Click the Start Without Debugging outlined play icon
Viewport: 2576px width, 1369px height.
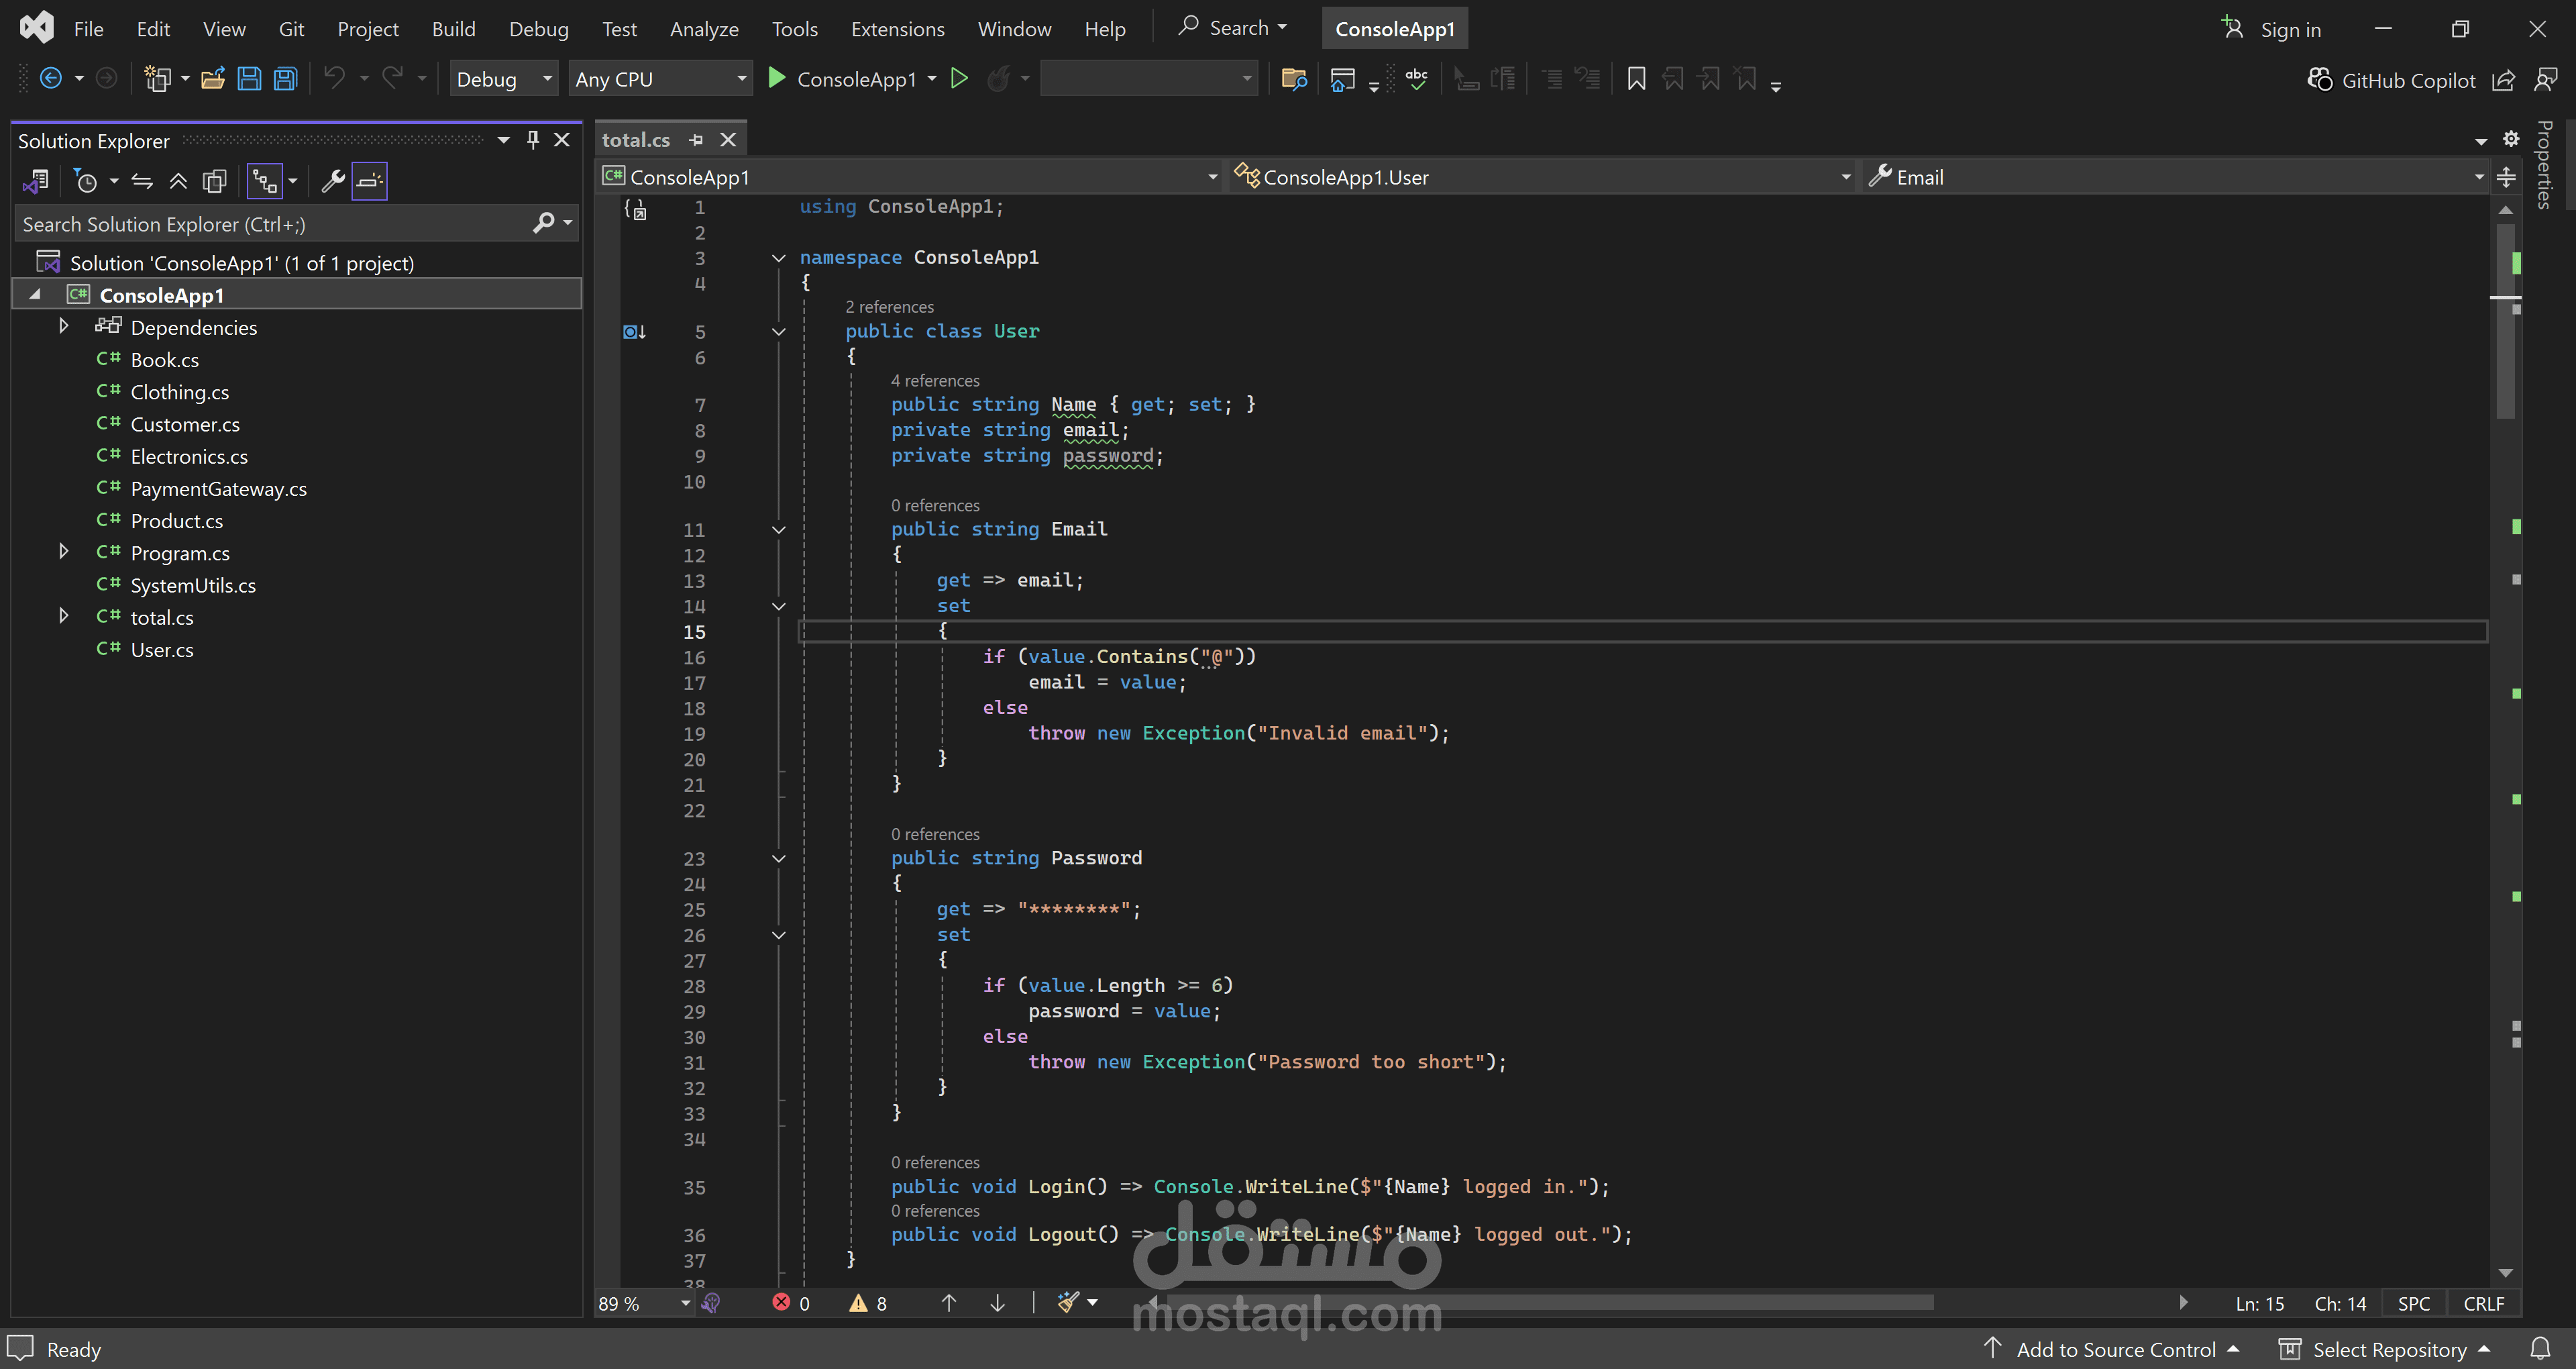959,78
